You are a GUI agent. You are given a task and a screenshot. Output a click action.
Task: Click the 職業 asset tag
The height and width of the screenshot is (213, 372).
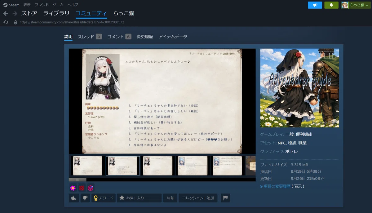tap(302, 143)
